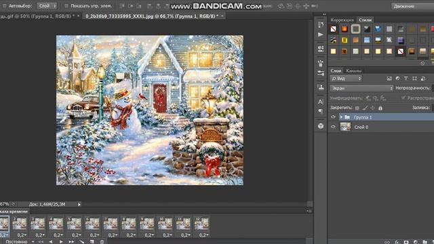
Task: Toggle the Распространить checkbox
Action: (x=403, y=98)
